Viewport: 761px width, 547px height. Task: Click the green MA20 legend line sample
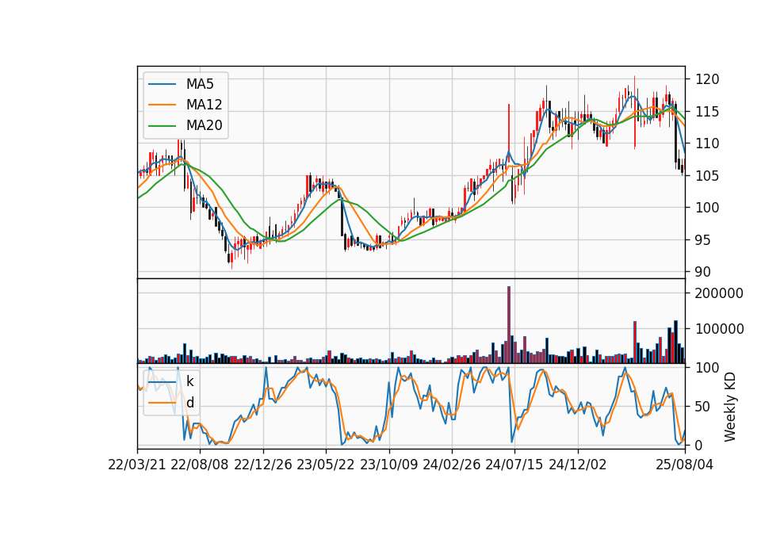pyautogui.click(x=162, y=125)
